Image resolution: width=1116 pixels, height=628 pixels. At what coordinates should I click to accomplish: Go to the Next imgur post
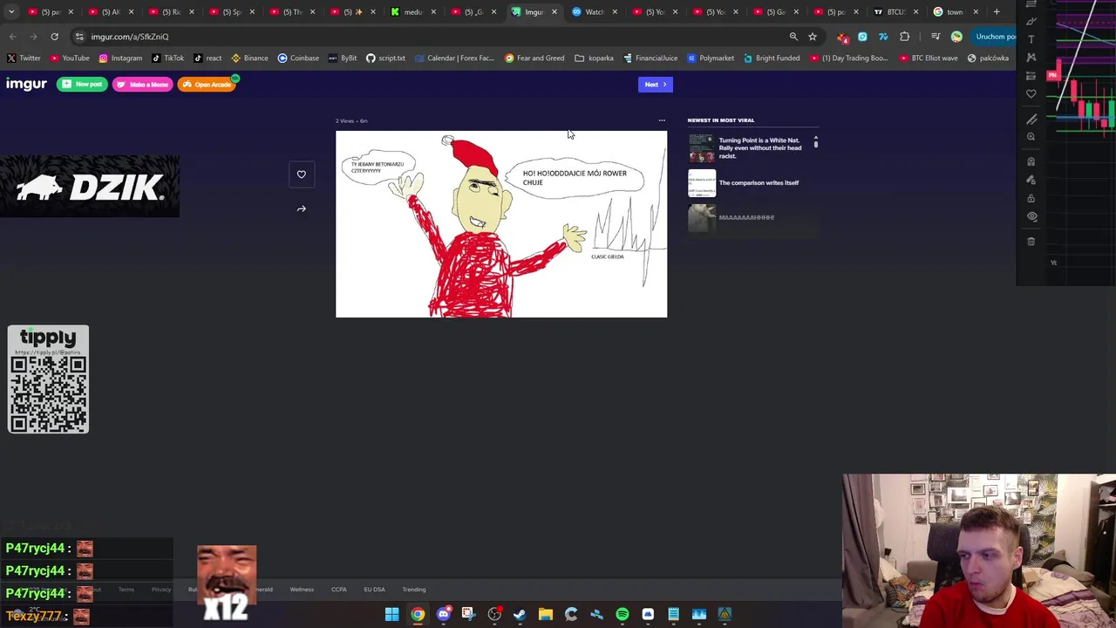656,85
